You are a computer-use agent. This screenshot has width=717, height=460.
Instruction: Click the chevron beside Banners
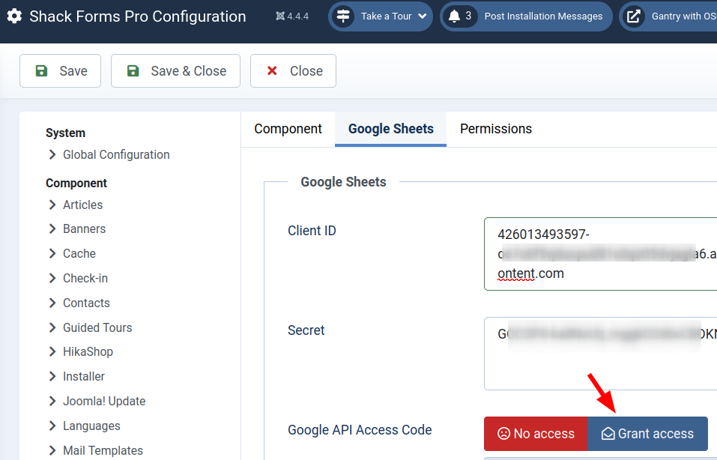(52, 229)
